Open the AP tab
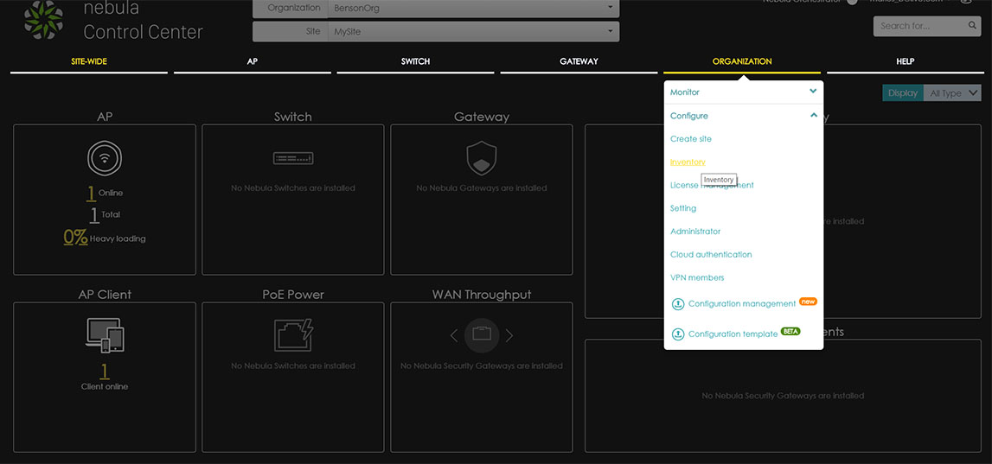Viewport: 992px width, 464px height. 253,62
